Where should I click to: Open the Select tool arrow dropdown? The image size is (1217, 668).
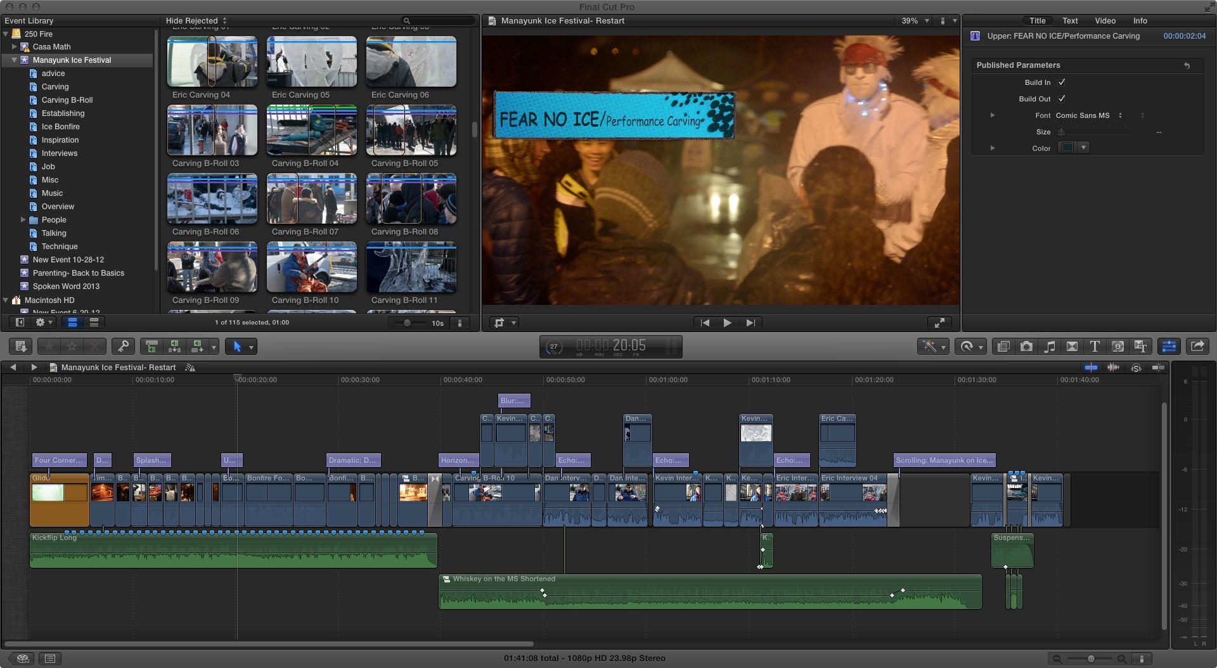[251, 347]
